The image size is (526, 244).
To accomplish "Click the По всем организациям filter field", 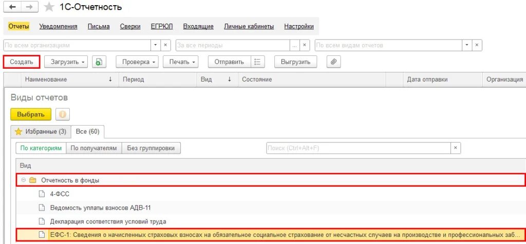I will pyautogui.click(x=77, y=45).
